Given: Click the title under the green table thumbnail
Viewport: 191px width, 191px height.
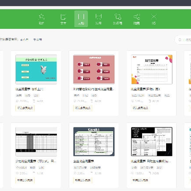Looking at the screenshot, I should point(83,161).
